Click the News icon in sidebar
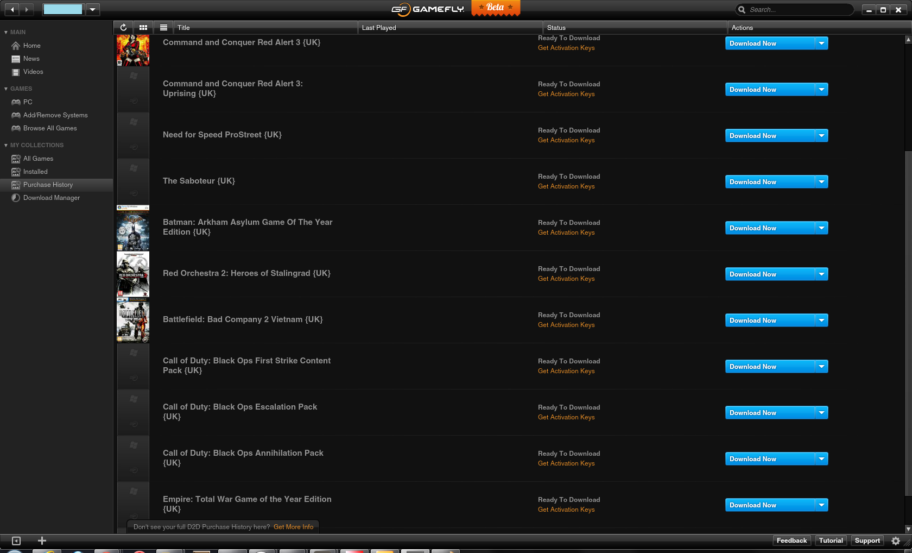Screen dimensions: 912x553 [x=16, y=59]
